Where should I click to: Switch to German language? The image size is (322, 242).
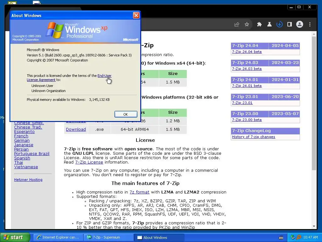tap(22, 141)
